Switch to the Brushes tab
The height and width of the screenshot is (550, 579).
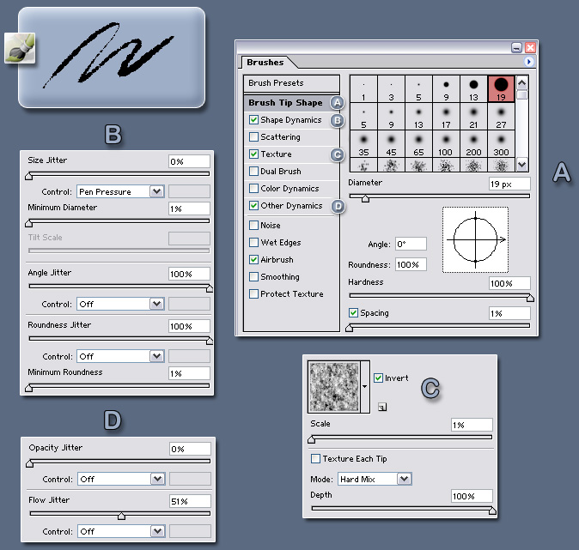point(265,63)
